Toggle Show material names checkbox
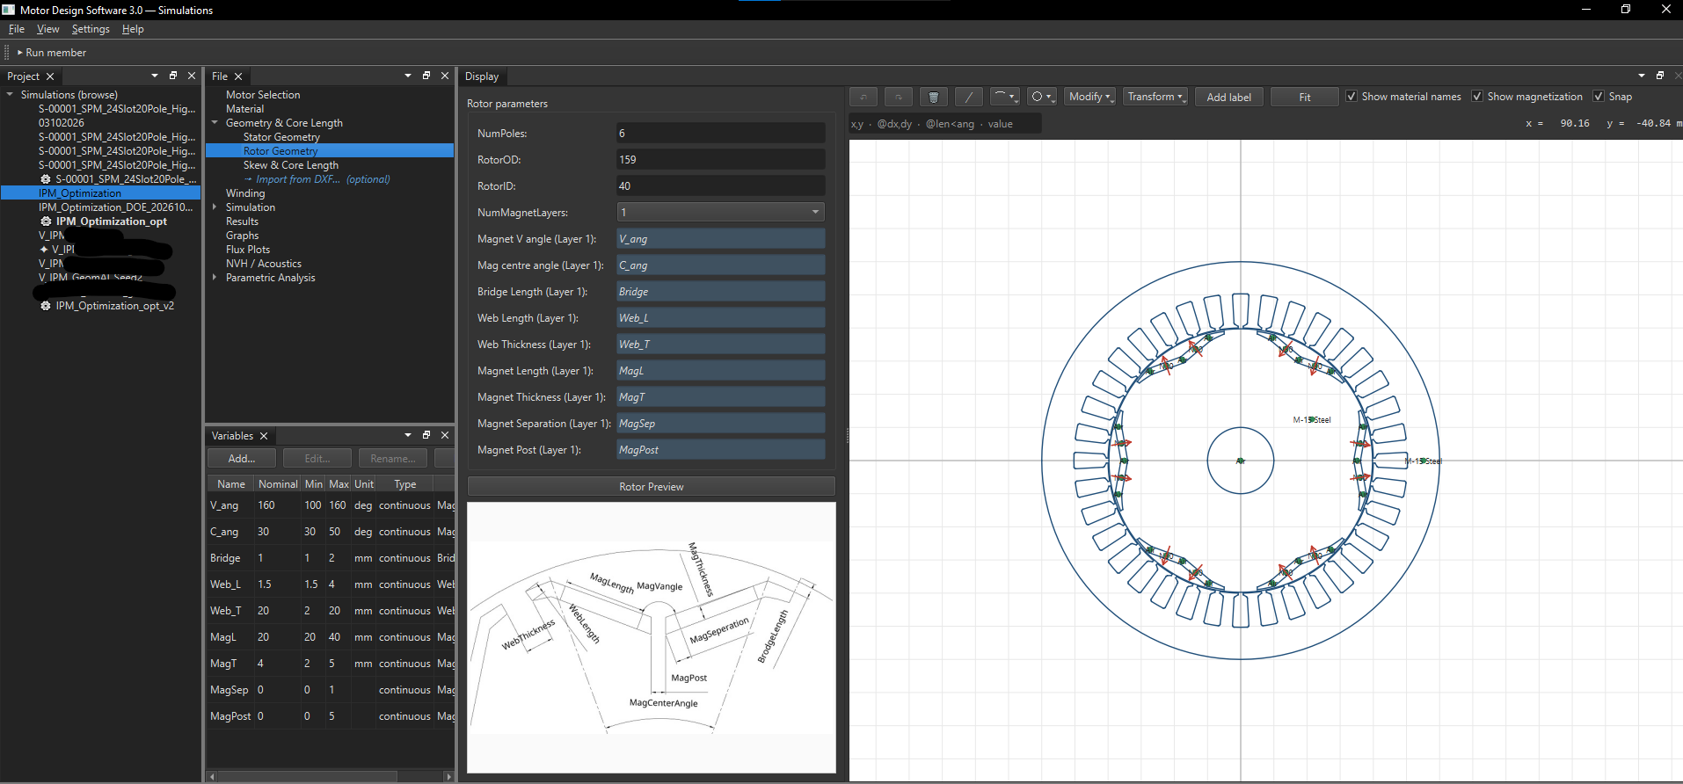Viewport: 1683px width, 784px height. [x=1351, y=97]
